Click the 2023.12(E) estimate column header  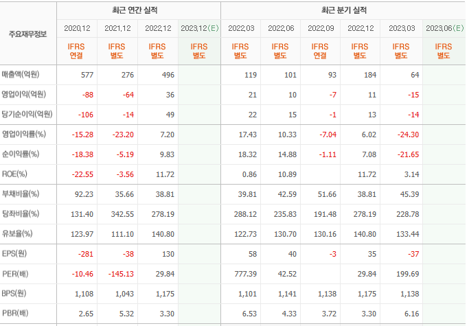click(200, 28)
